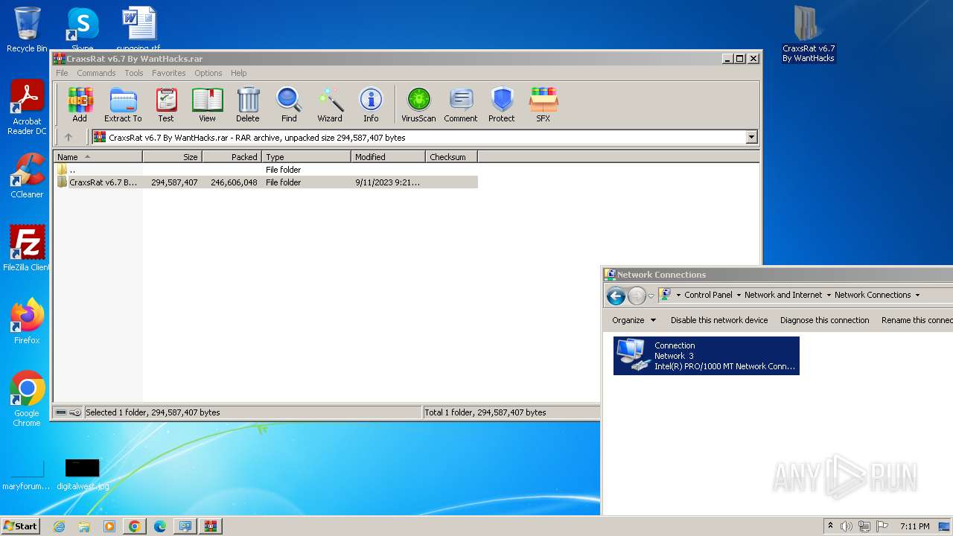
Task: Open Google Chrome desktop shortcut
Action: [27, 399]
